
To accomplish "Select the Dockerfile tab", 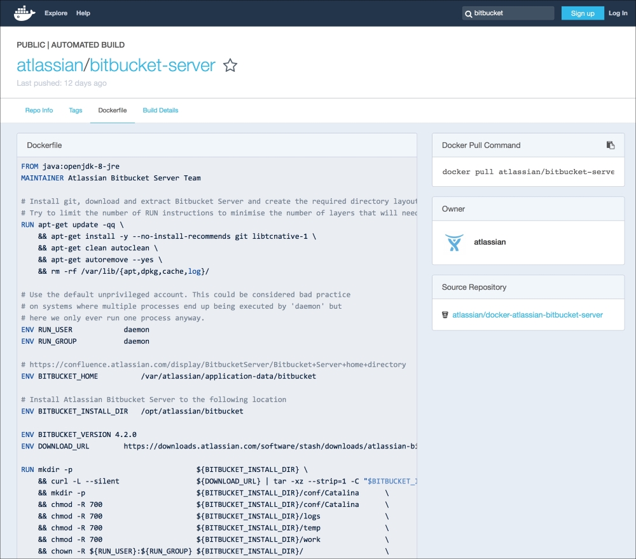I will 113,111.
